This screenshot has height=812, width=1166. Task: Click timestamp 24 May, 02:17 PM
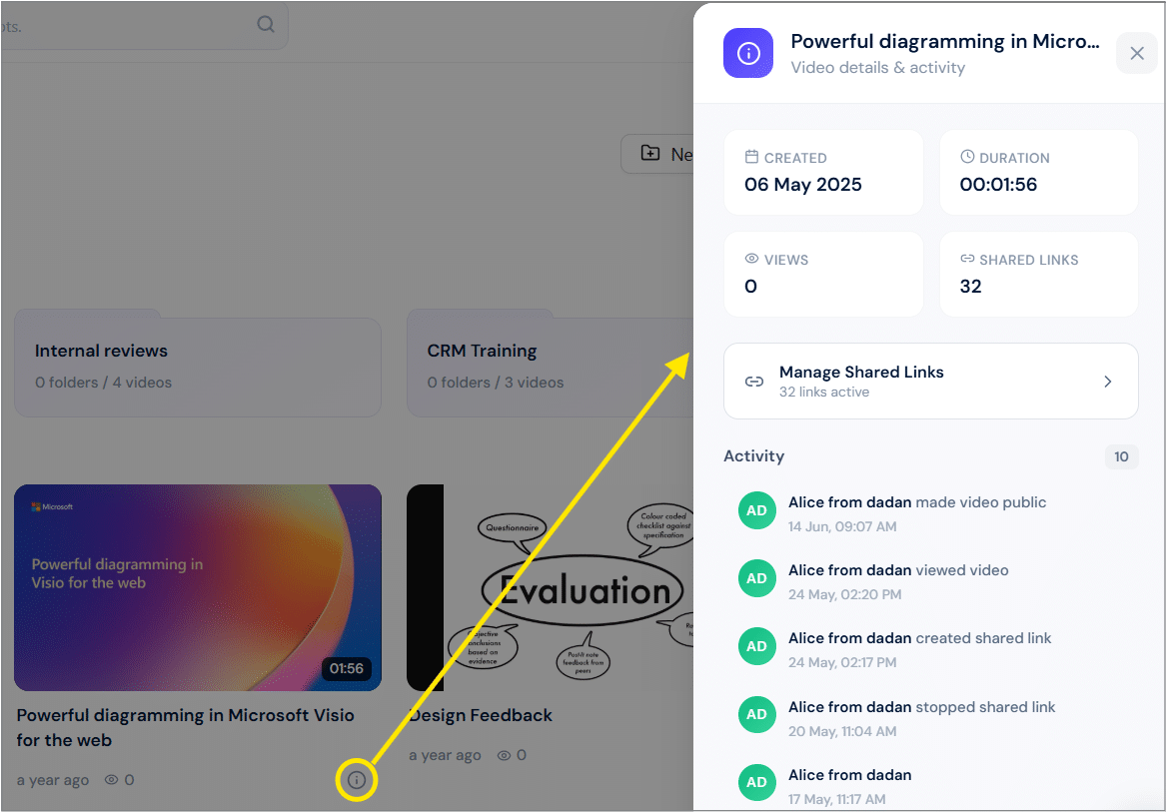click(842, 662)
